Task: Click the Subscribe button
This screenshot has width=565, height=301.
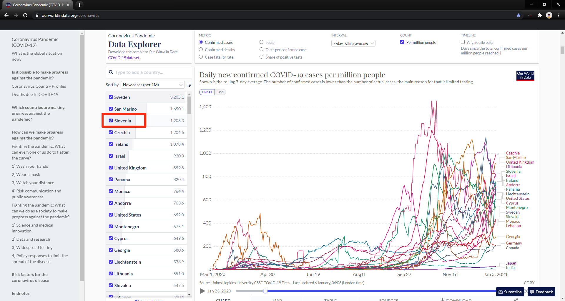Action: [510, 292]
